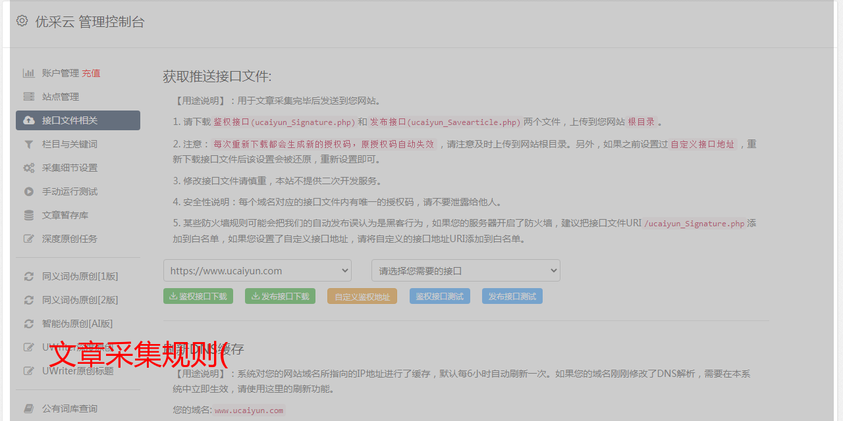Open 智能伪原创[AI版] menu item
Screen dimensions: 843x421
78,324
